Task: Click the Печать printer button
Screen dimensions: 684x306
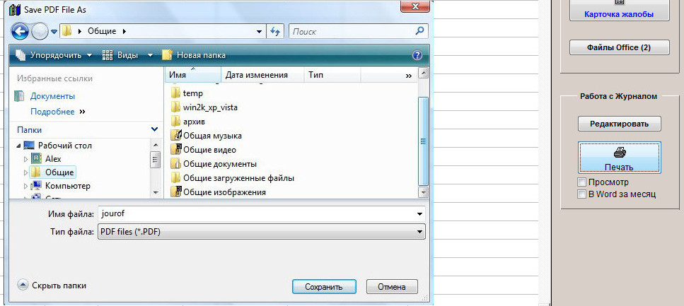Action: pos(620,158)
